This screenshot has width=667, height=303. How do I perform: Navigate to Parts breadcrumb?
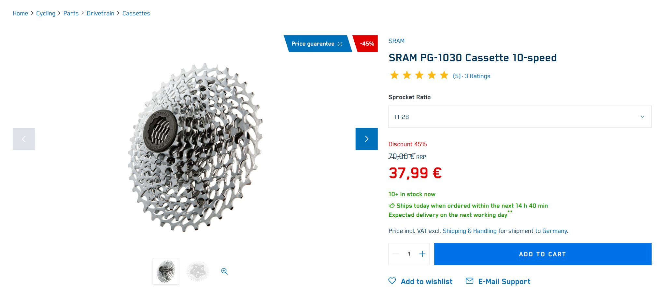coord(71,13)
